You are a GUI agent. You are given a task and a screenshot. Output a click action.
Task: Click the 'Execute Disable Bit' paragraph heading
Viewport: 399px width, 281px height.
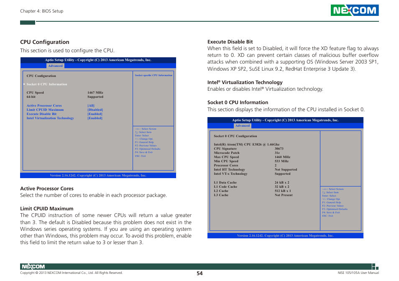pos(230,42)
